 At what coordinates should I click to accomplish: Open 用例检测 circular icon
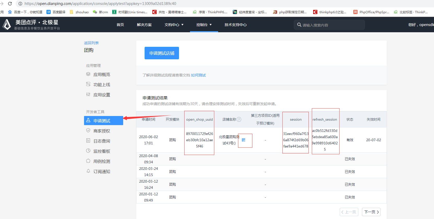[x=88, y=161]
